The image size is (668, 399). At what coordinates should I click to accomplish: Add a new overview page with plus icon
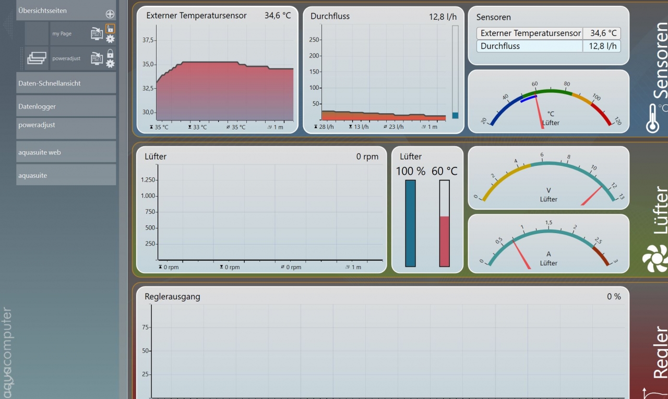coord(110,15)
